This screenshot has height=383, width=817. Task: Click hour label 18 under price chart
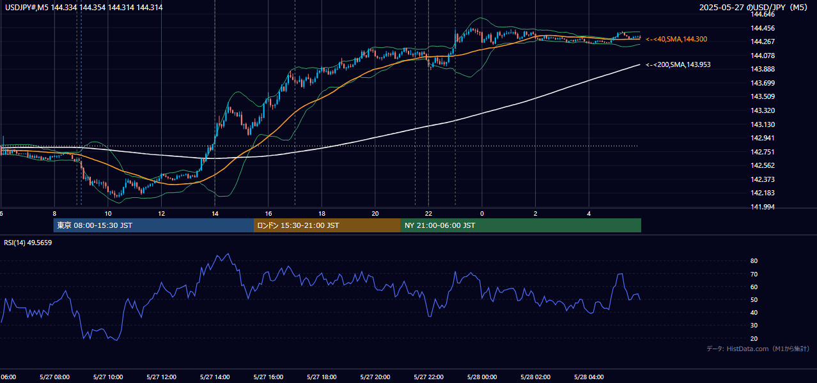[x=322, y=213]
